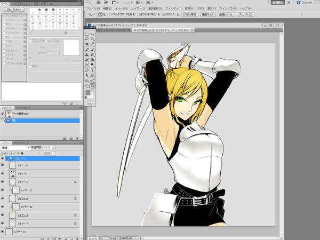Image resolution: width=320 pixels, height=240 pixels.
Task: Open the ウィンドウ menu
Action: (228, 9)
